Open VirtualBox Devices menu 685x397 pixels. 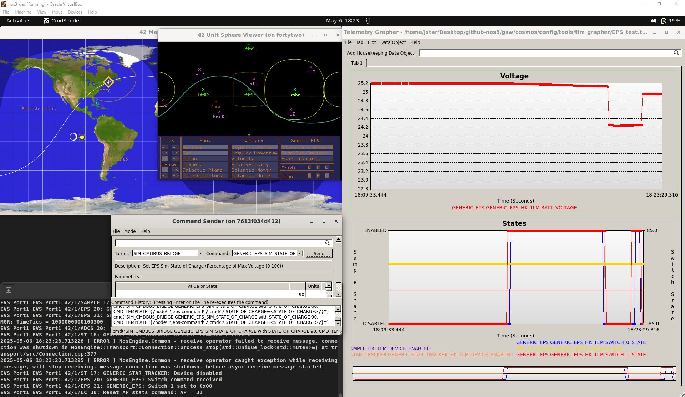(x=75, y=12)
